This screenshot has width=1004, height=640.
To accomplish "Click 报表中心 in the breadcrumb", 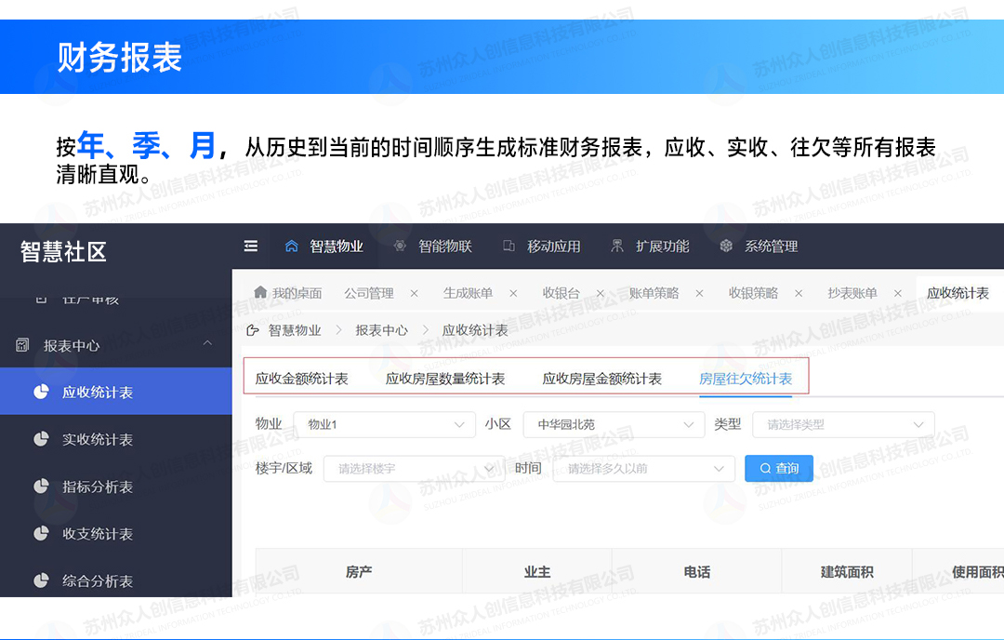I will [381, 330].
